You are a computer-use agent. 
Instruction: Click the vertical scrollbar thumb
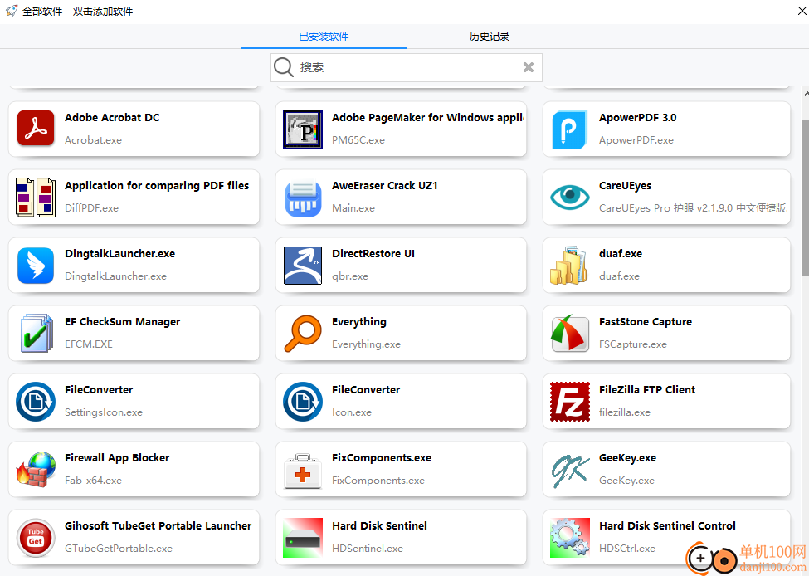pyautogui.click(x=805, y=198)
